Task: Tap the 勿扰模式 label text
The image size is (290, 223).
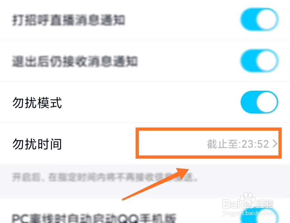Action: pyautogui.click(x=37, y=103)
